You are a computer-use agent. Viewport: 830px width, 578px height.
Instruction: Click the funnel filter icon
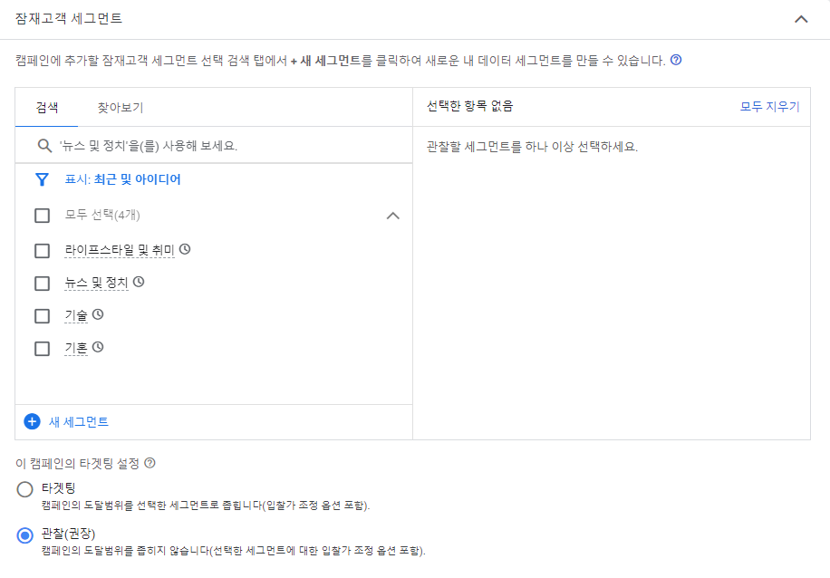tap(42, 180)
